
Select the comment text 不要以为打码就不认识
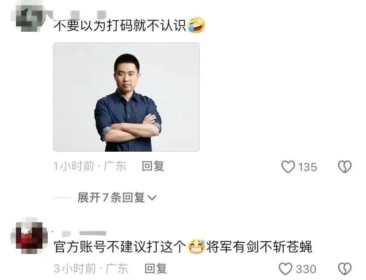click(x=120, y=25)
